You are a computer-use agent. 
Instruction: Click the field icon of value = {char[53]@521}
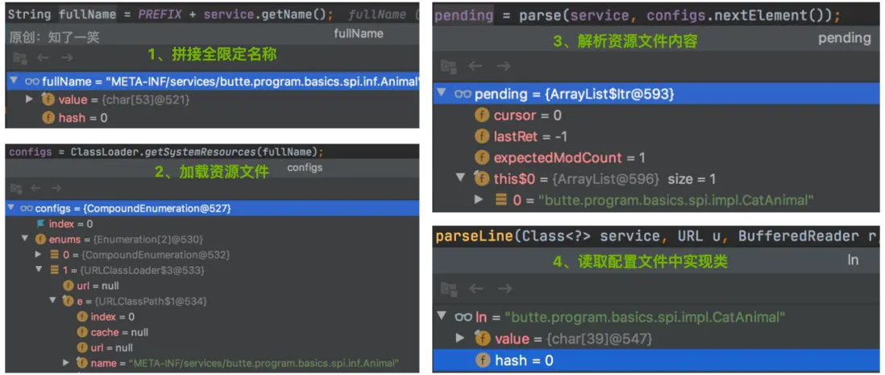pos(48,100)
